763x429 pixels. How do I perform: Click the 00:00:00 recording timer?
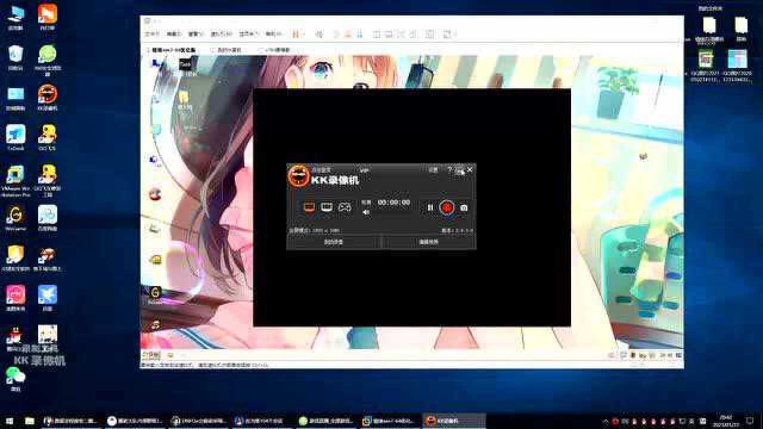pyautogui.click(x=394, y=203)
